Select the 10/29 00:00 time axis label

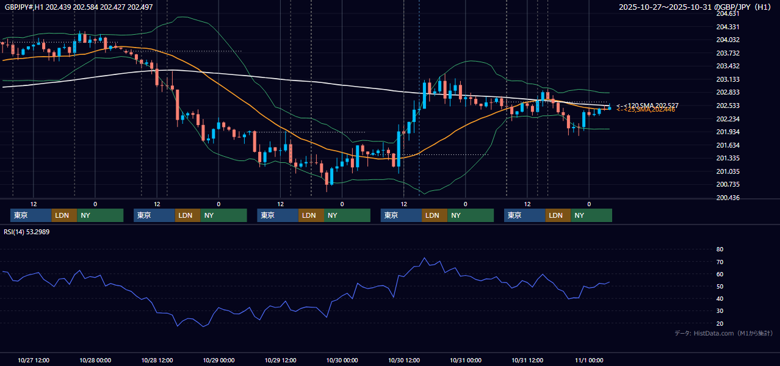tap(218, 361)
